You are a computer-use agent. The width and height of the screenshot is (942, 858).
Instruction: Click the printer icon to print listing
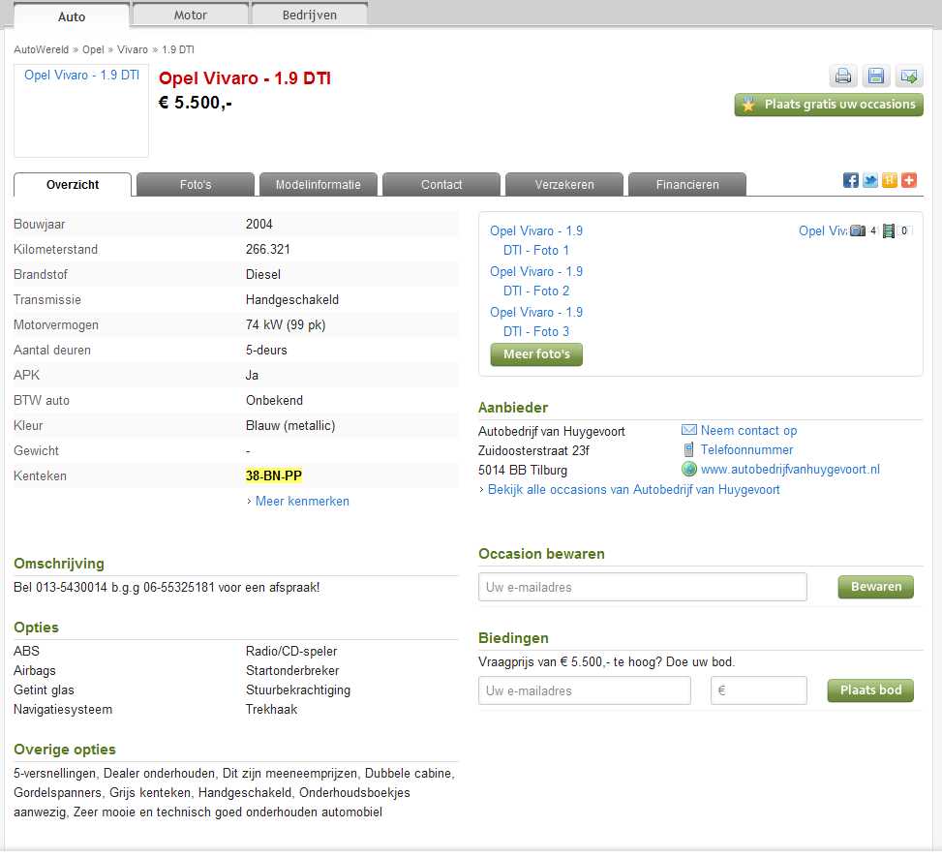[843, 77]
